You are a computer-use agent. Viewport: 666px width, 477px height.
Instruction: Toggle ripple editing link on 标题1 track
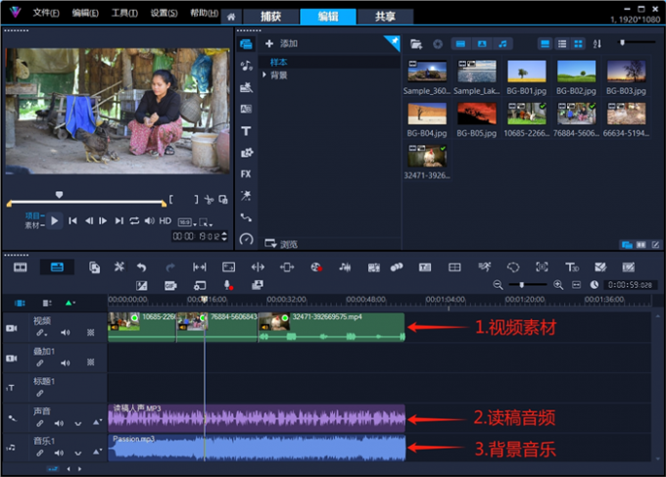[x=40, y=394]
